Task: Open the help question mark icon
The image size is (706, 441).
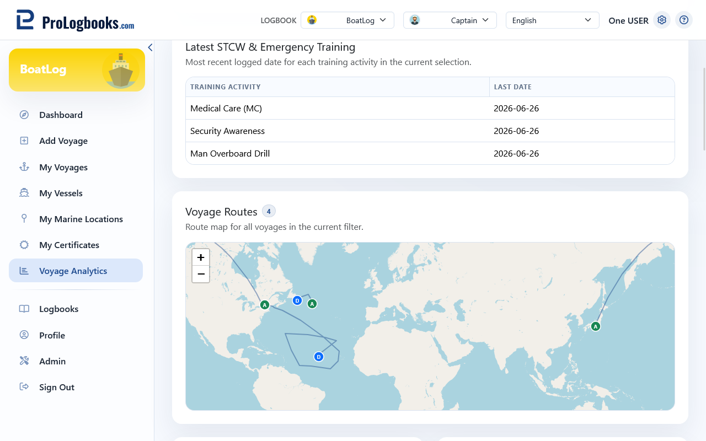Action: (684, 20)
